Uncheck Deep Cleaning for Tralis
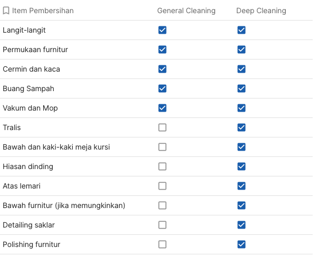The width and height of the screenshot is (319, 257). tap(241, 127)
